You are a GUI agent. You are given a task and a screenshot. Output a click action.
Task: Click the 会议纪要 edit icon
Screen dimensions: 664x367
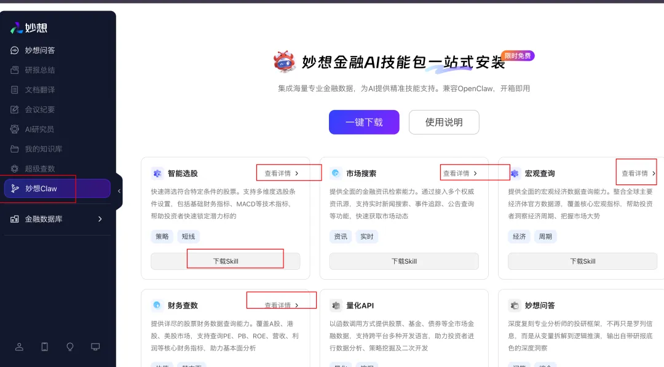click(14, 109)
